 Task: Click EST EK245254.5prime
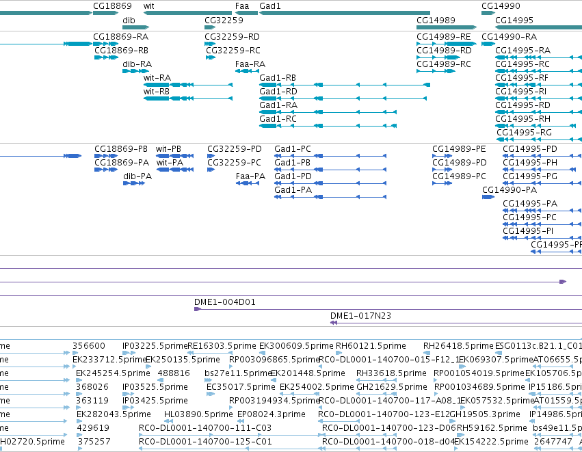click(x=79, y=380)
